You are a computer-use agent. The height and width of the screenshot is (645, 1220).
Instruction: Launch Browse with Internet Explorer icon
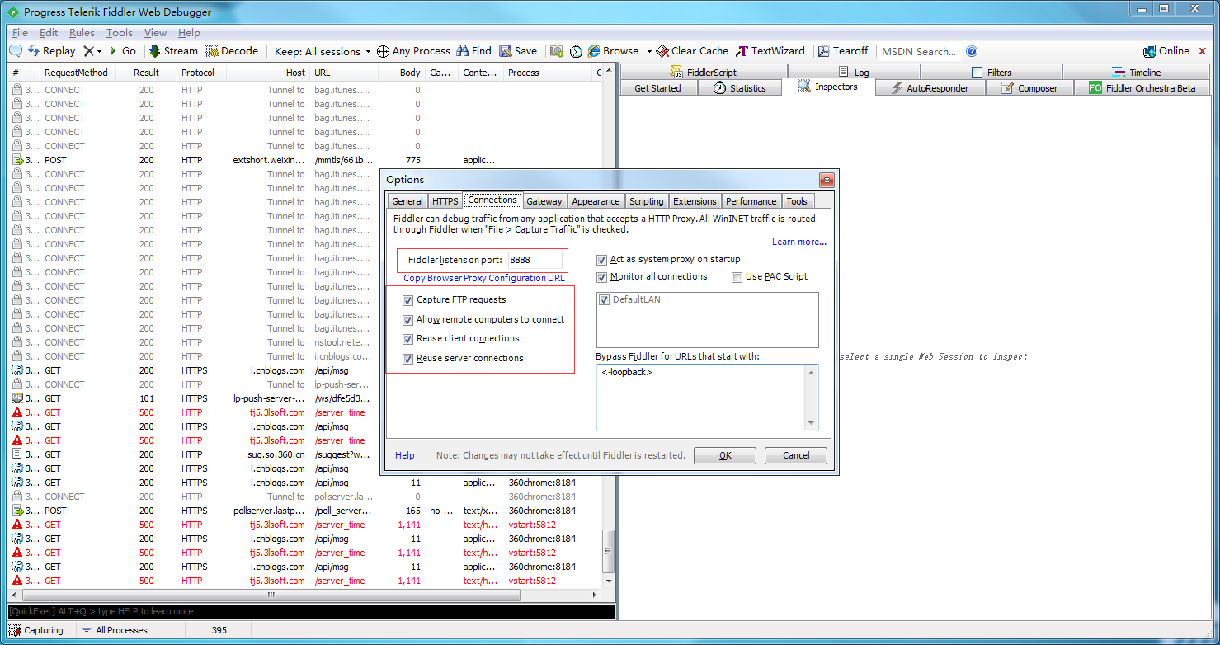coord(613,51)
